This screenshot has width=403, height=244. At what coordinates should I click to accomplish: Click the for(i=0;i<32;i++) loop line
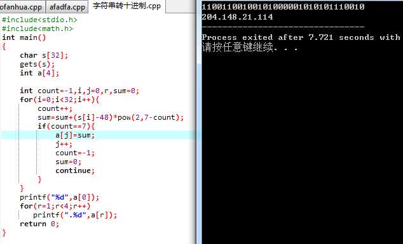(59, 100)
